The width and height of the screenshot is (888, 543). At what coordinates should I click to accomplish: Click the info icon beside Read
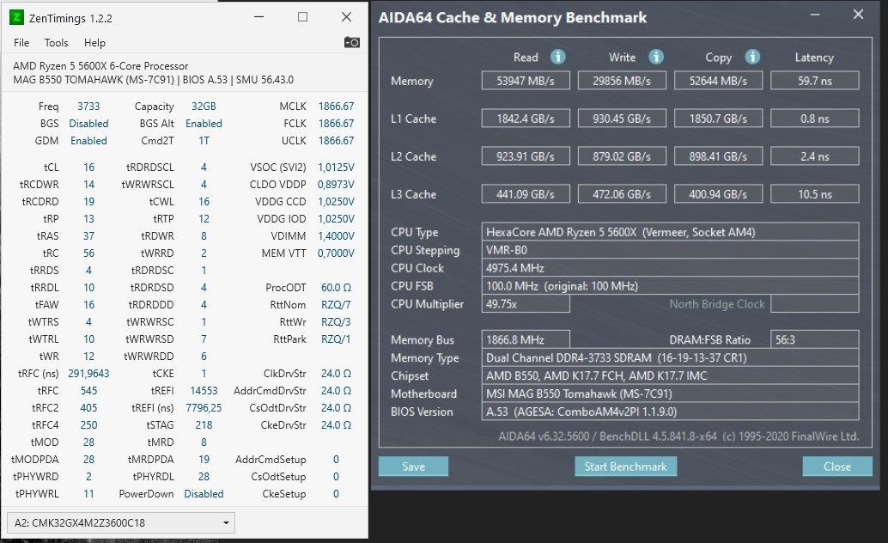pos(557,57)
